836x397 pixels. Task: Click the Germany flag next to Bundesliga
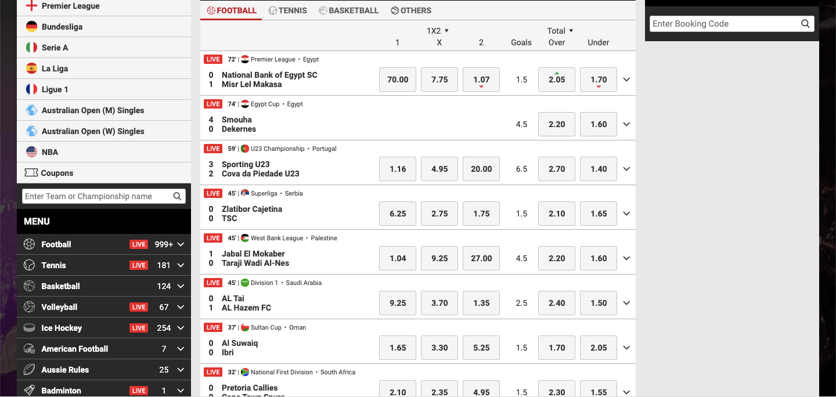coord(32,26)
